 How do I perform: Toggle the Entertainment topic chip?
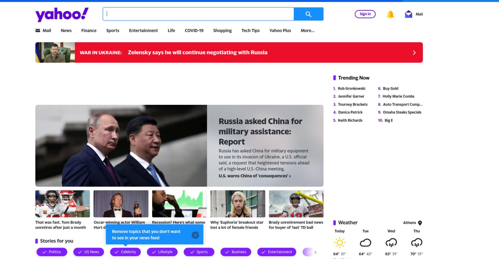[277, 252]
